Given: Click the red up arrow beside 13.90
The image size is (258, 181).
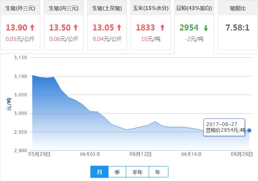Looking at the screenshot, I should (x=33, y=27).
